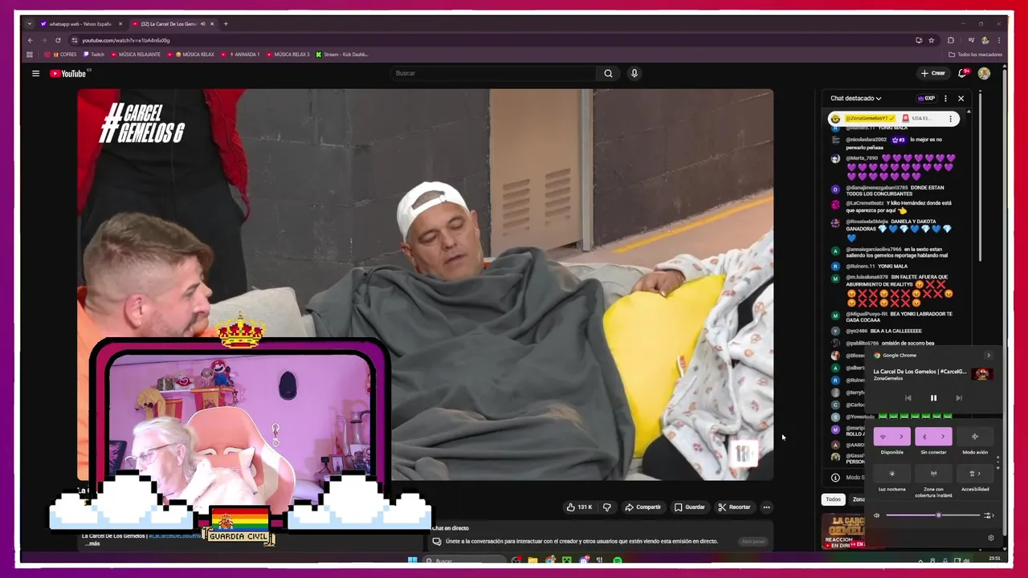Open File Explorer from the taskbar
1028x578 pixels.
[532, 560]
